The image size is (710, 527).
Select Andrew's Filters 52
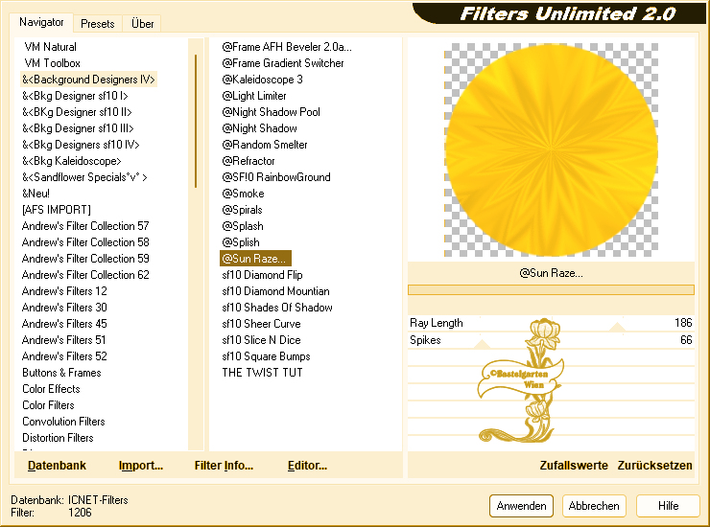point(64,356)
